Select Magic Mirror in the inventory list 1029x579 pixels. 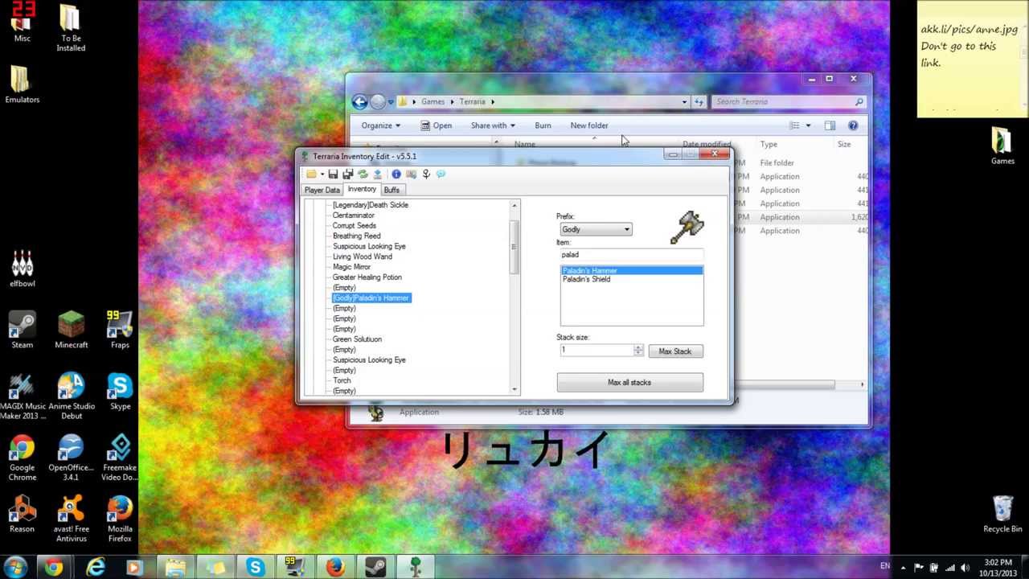351,267
